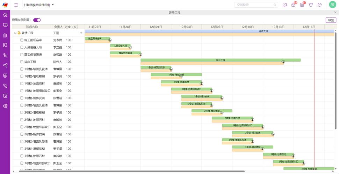Open the help icon in the top bar
The height and width of the screenshot is (174, 339).
click(284, 5)
